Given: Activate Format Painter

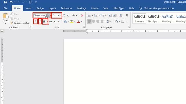Looking at the screenshot, I should click(x=20, y=23).
